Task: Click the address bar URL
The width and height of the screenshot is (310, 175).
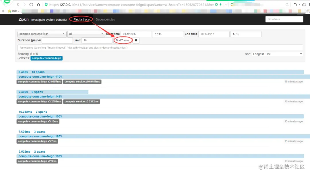Action: coord(131,5)
